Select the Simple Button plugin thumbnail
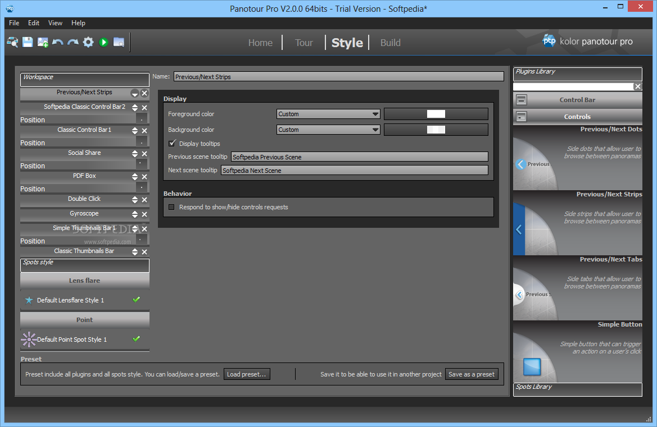The image size is (657, 427). (x=577, y=352)
